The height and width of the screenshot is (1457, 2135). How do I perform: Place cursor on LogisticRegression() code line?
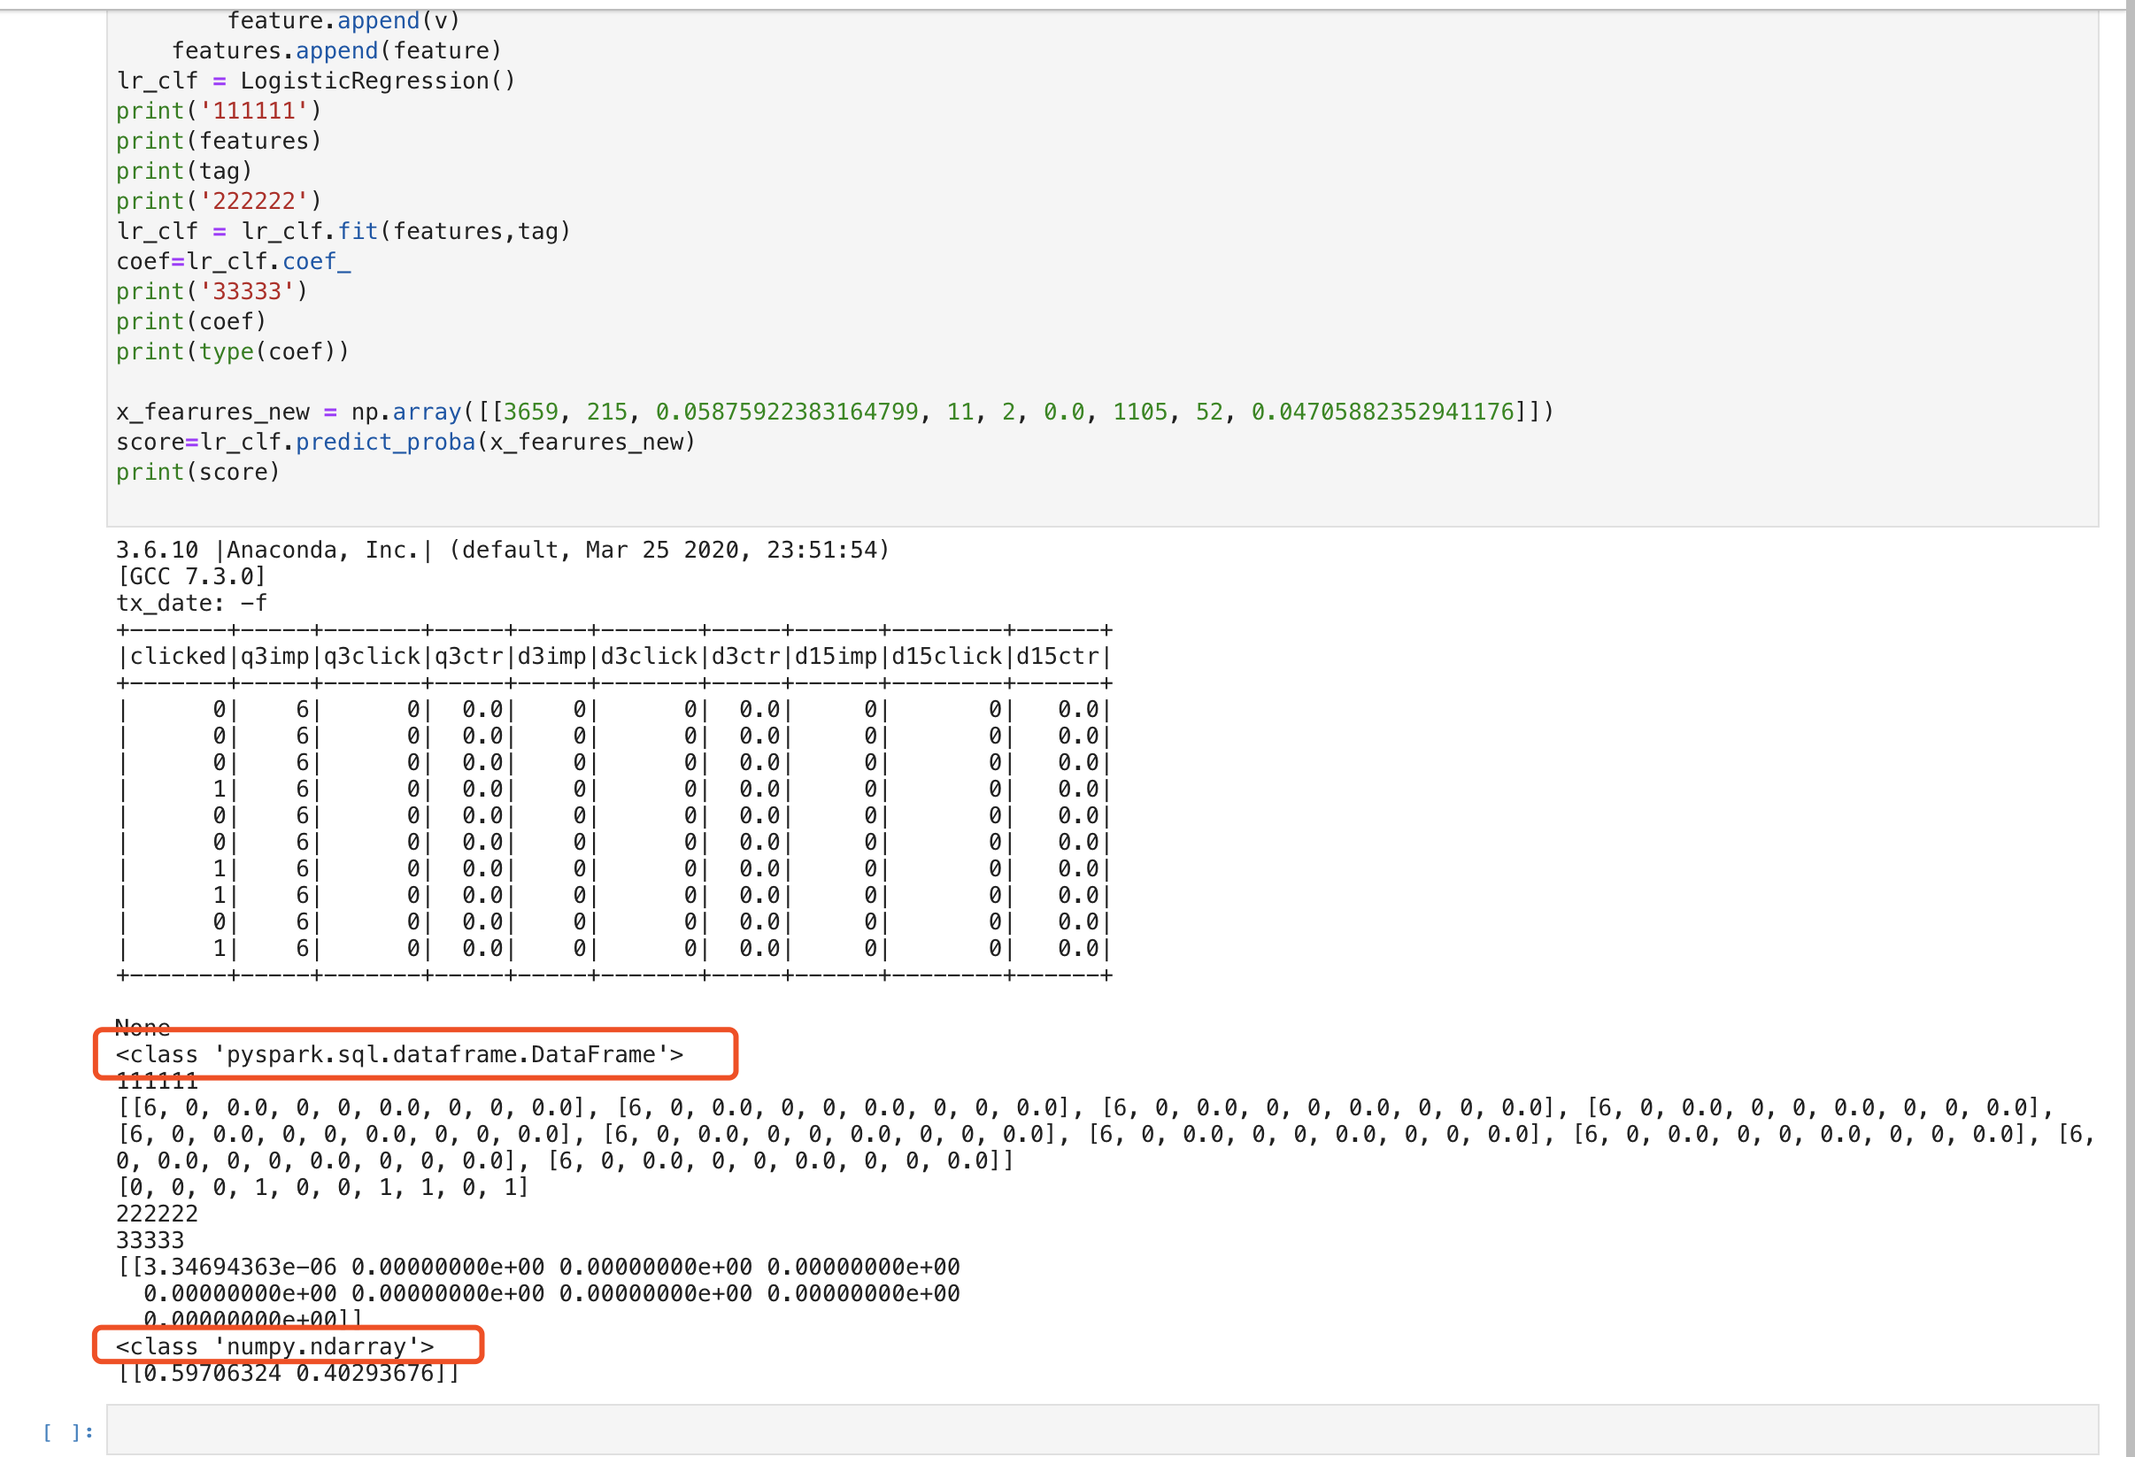315,81
